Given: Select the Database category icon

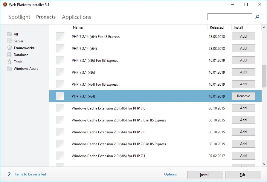Looking at the screenshot, I should (x=10, y=55).
